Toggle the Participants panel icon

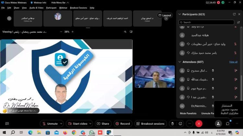(x=218, y=124)
